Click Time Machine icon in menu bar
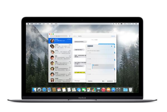 coord(111,24)
